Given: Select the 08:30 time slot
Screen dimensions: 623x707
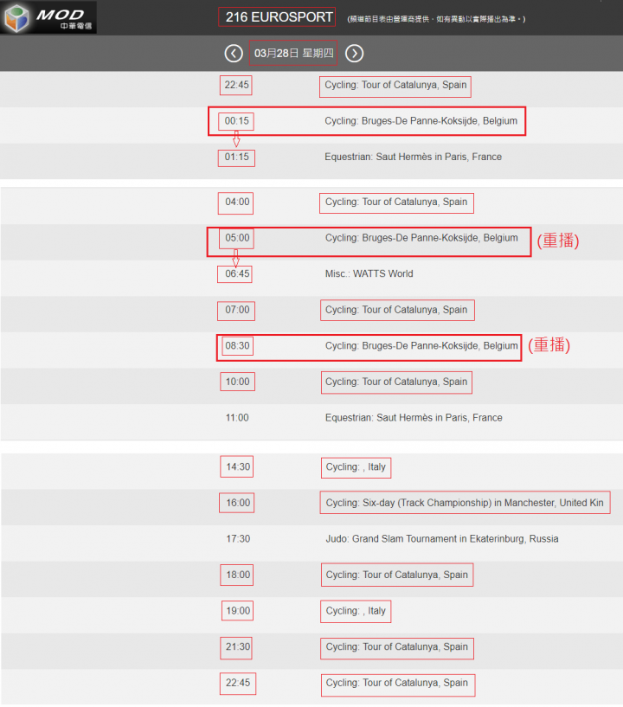Looking at the screenshot, I should [237, 346].
